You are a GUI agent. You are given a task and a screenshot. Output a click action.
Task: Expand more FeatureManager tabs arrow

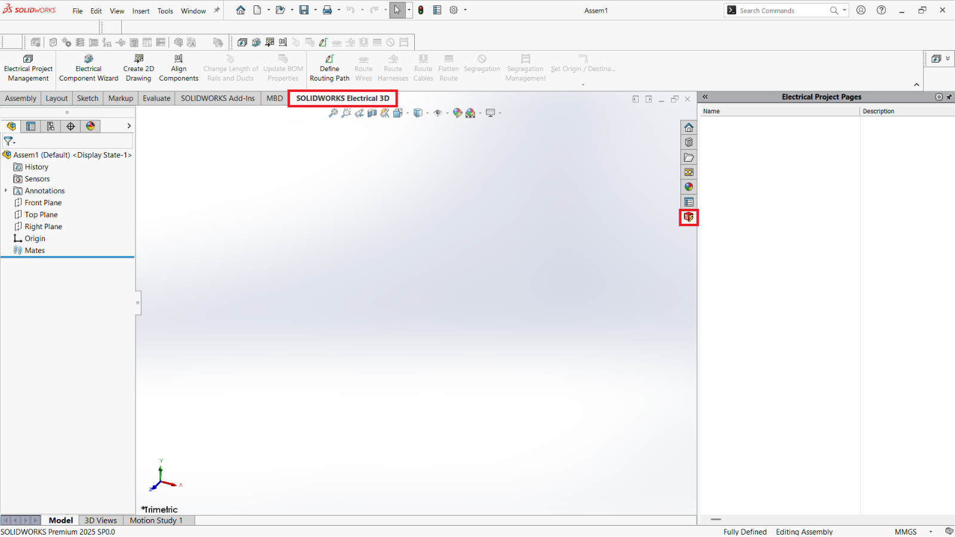[129, 126]
